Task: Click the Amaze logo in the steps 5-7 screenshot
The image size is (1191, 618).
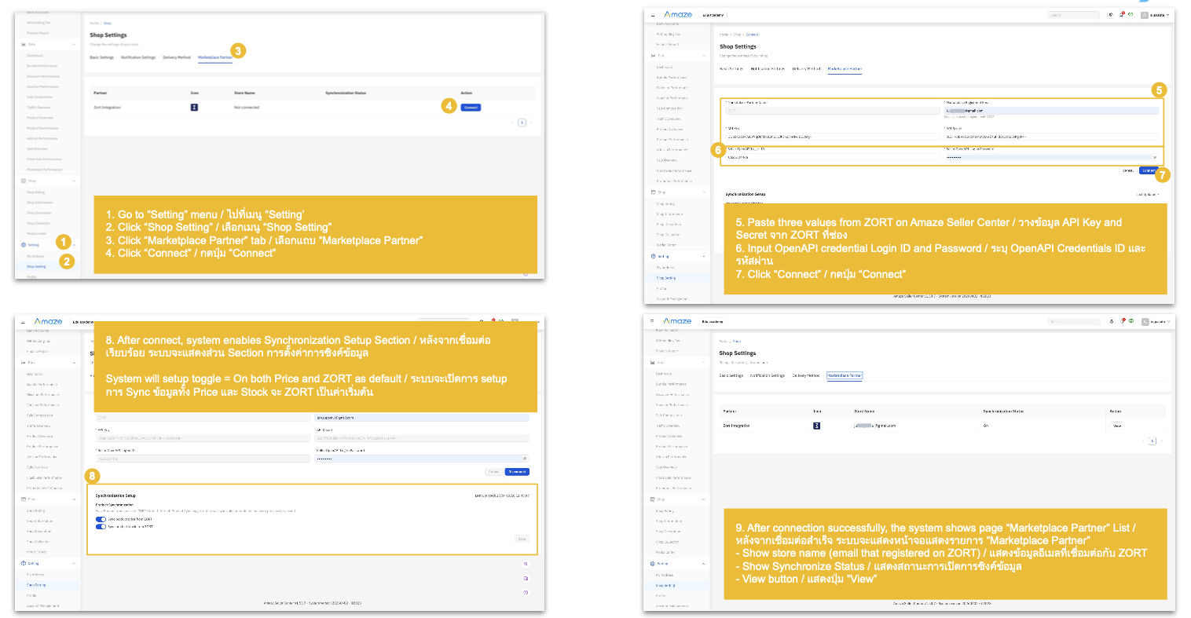Action: click(x=677, y=14)
